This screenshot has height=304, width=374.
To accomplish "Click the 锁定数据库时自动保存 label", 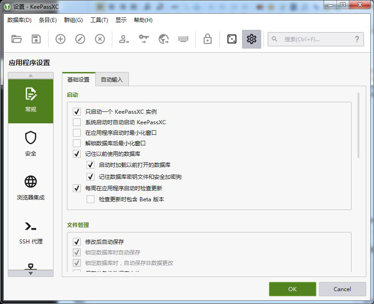I will point(113,252).
